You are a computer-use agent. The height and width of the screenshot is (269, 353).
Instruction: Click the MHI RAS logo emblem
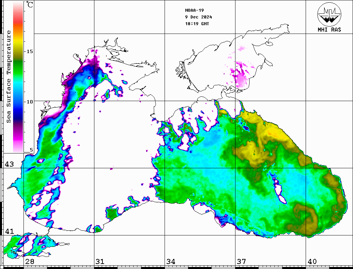(329, 14)
